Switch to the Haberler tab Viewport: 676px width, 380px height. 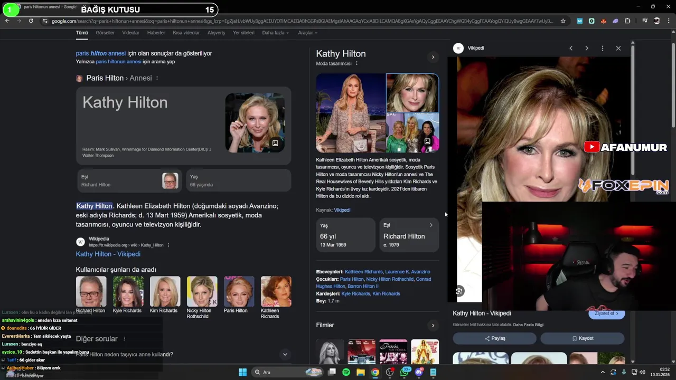[x=156, y=33]
